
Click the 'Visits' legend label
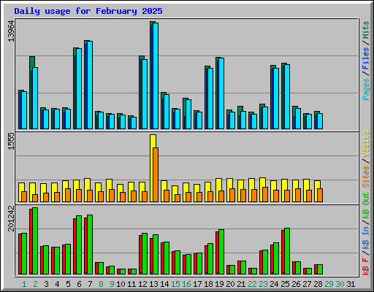tap(366, 144)
